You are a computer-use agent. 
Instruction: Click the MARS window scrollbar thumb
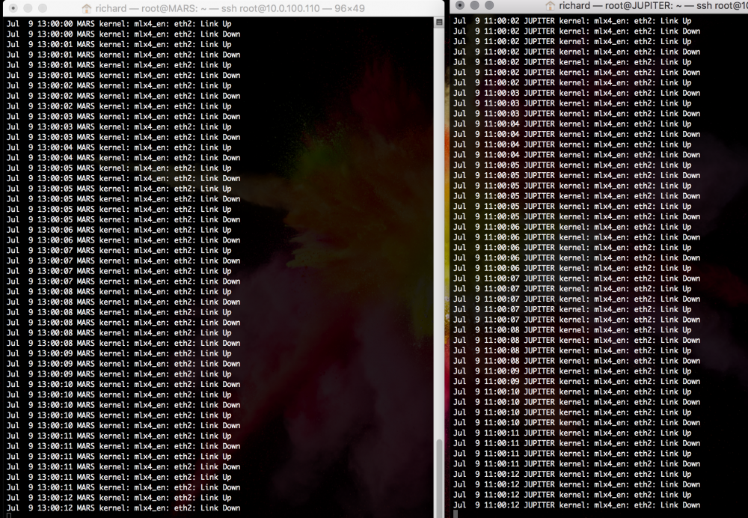tap(439, 478)
